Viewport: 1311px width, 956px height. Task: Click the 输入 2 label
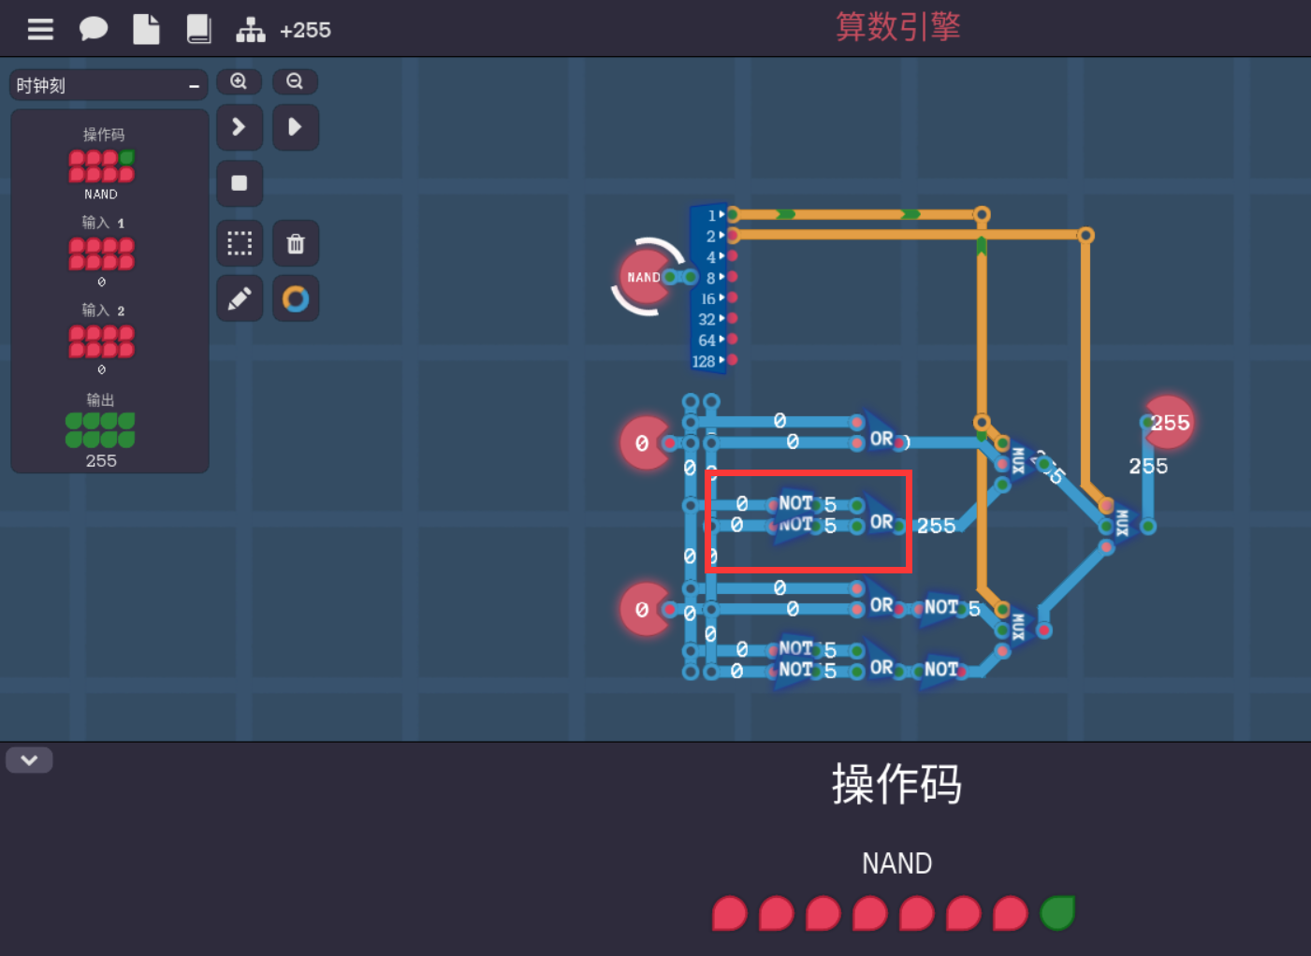tap(103, 310)
